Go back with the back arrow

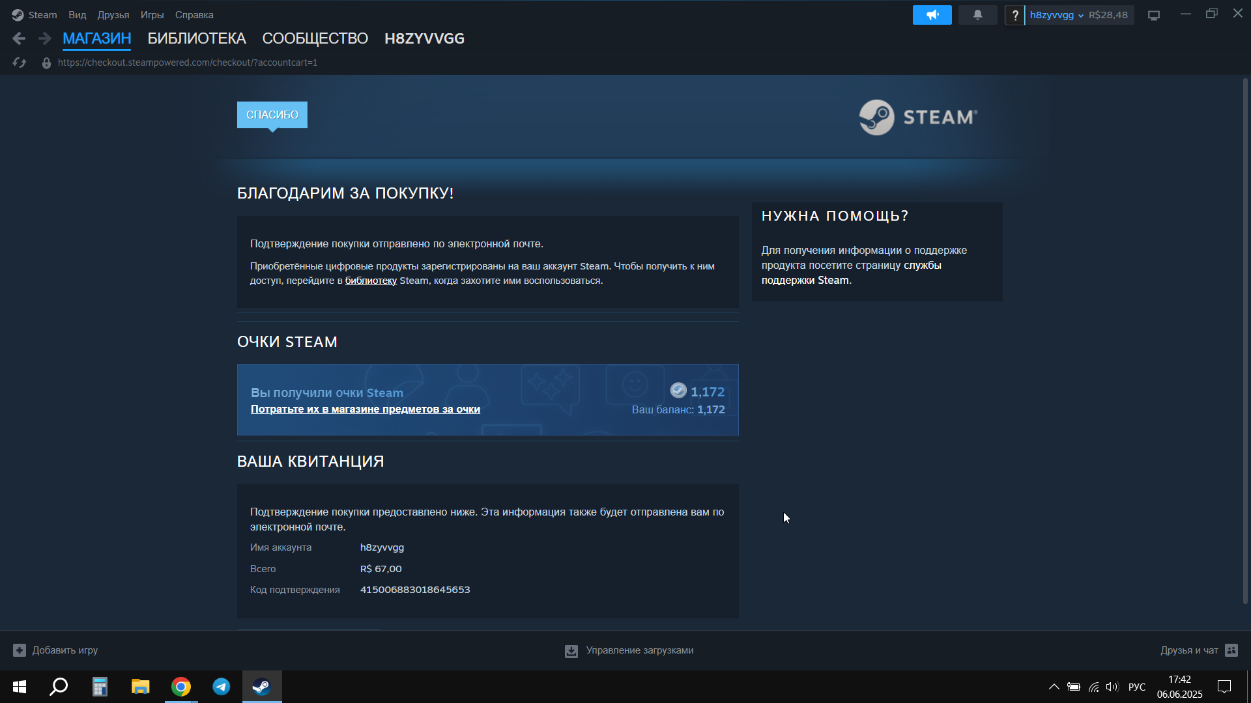[19, 38]
